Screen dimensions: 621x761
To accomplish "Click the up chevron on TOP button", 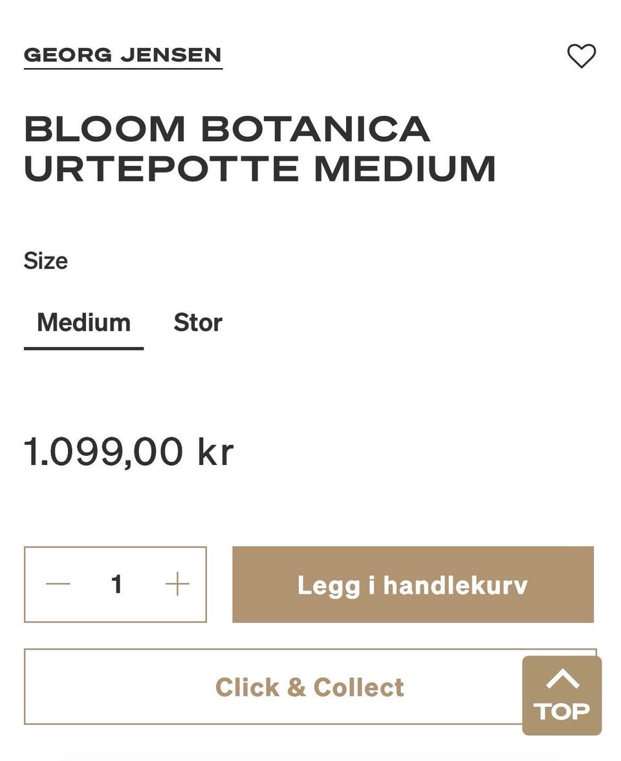I will coord(562,679).
